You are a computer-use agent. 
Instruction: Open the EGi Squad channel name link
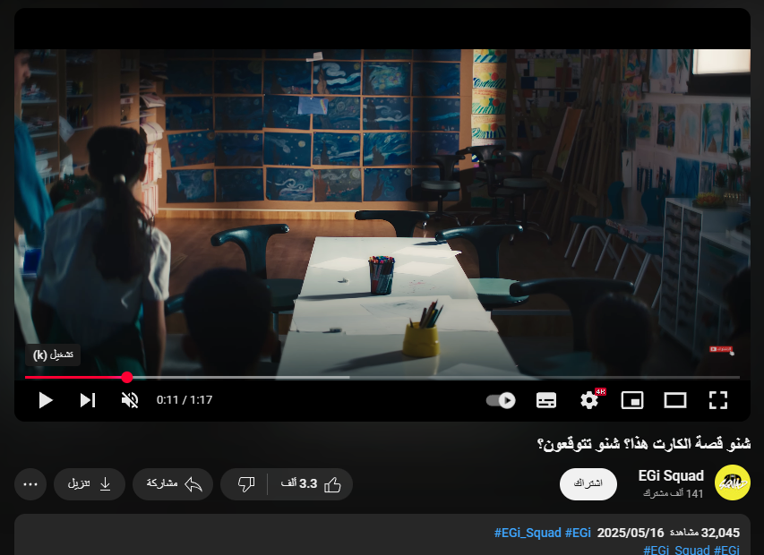coord(671,475)
